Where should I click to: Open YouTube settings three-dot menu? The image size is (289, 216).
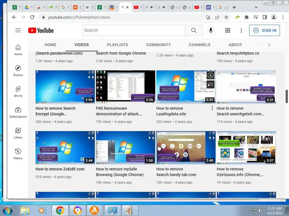[241, 30]
